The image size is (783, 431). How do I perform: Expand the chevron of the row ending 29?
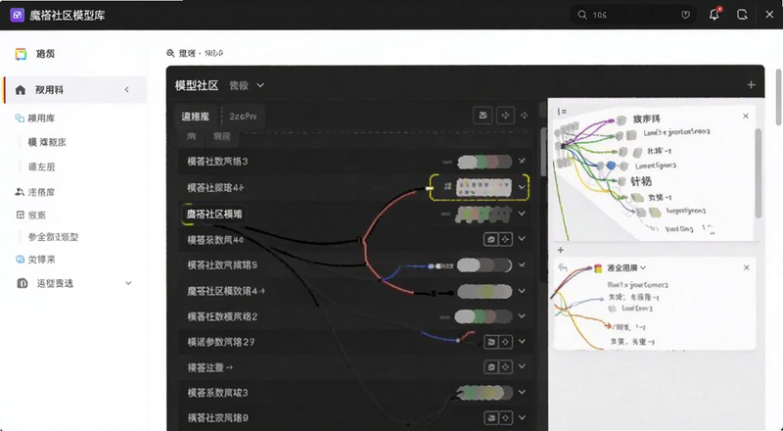[x=522, y=342]
